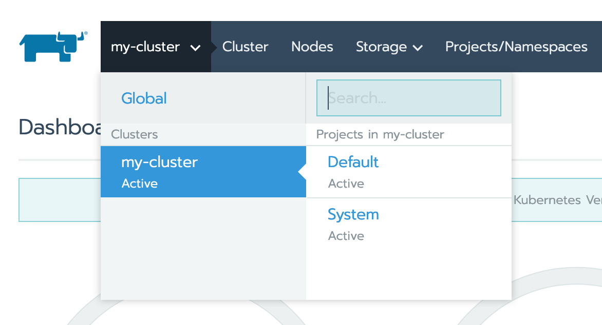This screenshot has width=602, height=325.
Task: Select the Global link
Action: point(144,98)
